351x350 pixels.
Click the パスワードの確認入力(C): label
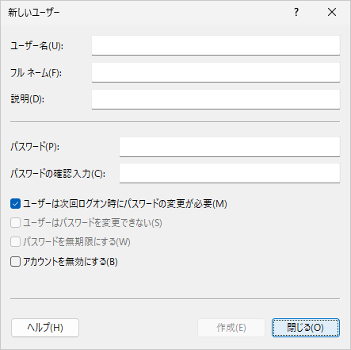58,174
